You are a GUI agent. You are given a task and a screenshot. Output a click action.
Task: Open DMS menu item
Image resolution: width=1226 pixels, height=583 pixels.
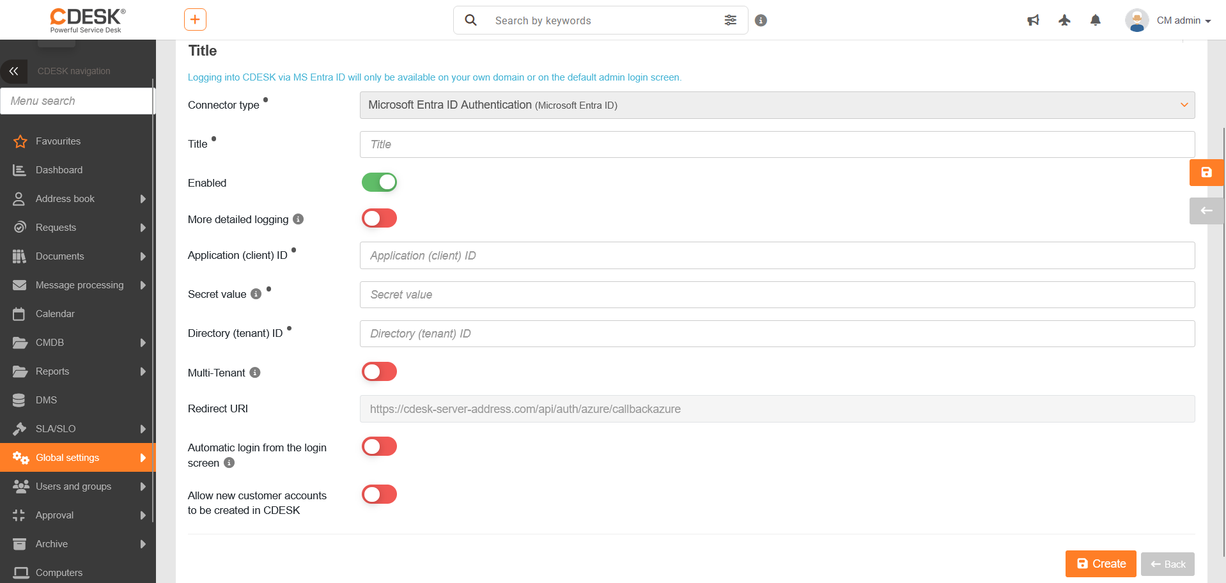77,400
